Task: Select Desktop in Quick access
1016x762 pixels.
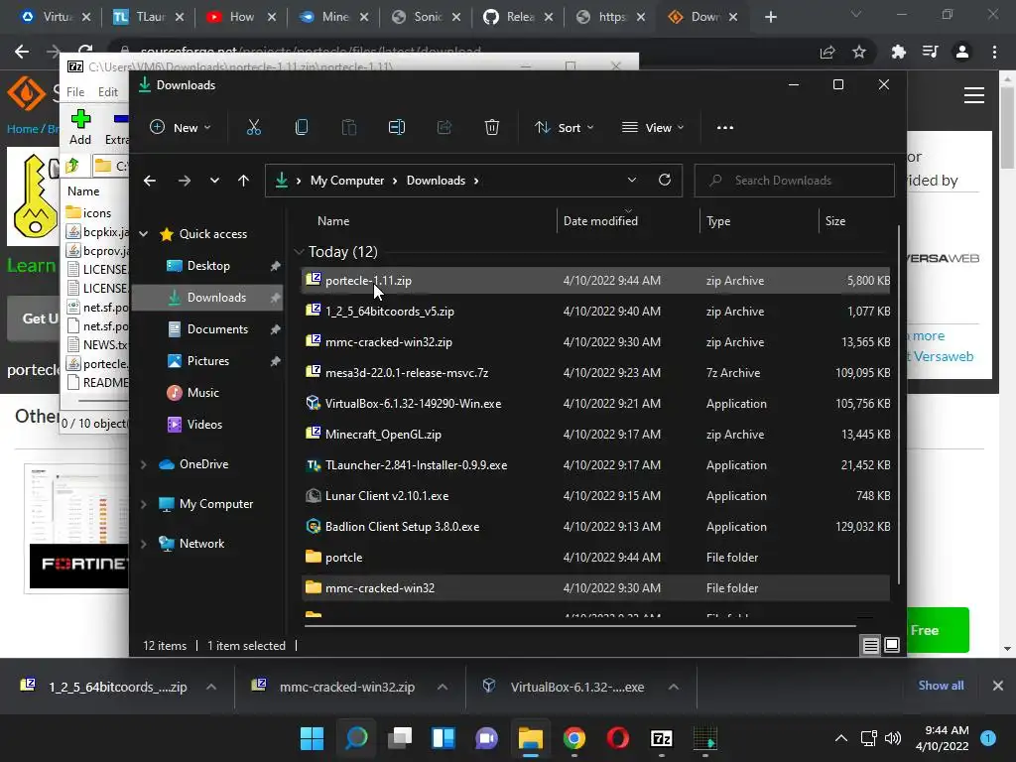Action: point(208,266)
